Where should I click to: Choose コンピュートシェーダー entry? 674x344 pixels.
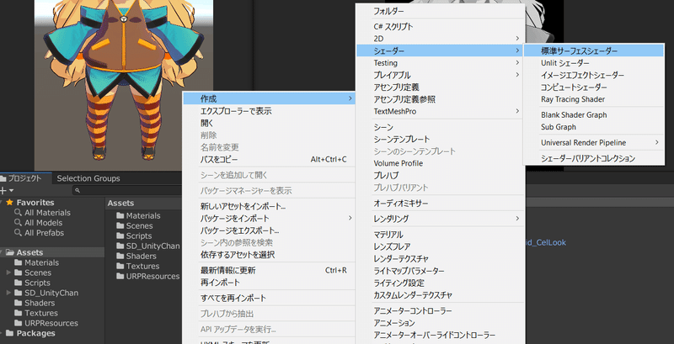593,87
